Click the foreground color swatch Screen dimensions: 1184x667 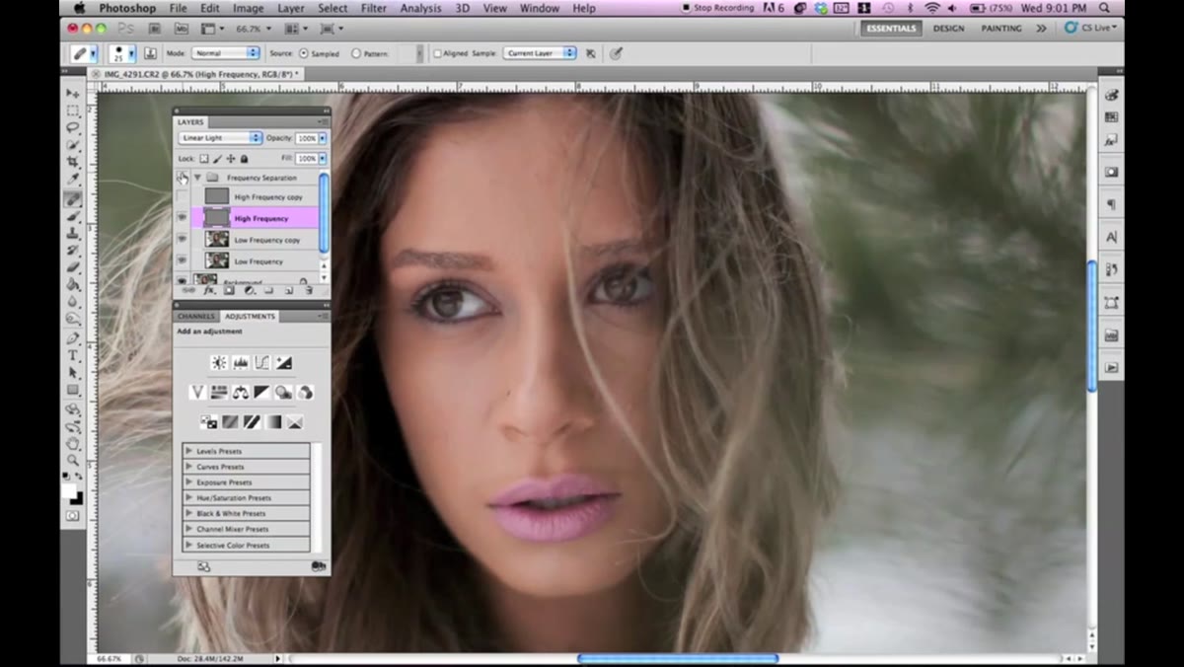point(70,489)
